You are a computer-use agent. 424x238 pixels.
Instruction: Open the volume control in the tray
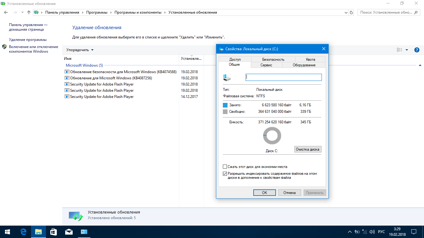pos(372,232)
